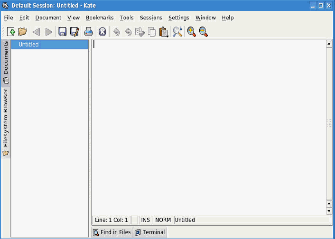
Task: Open the Help menu
Action: (228, 18)
